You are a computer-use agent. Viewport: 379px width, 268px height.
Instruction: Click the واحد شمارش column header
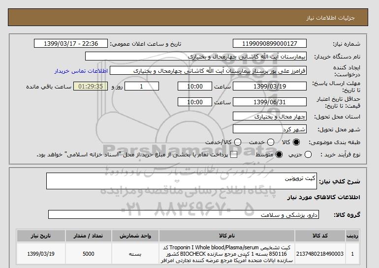coord(135,236)
